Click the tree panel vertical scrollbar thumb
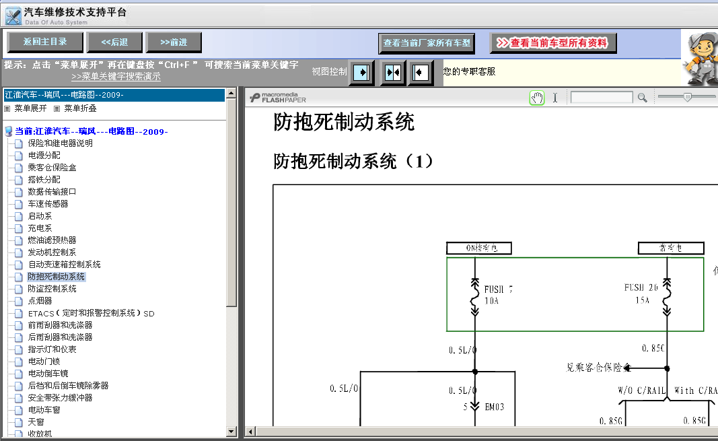This screenshot has height=441, width=718. (231, 203)
